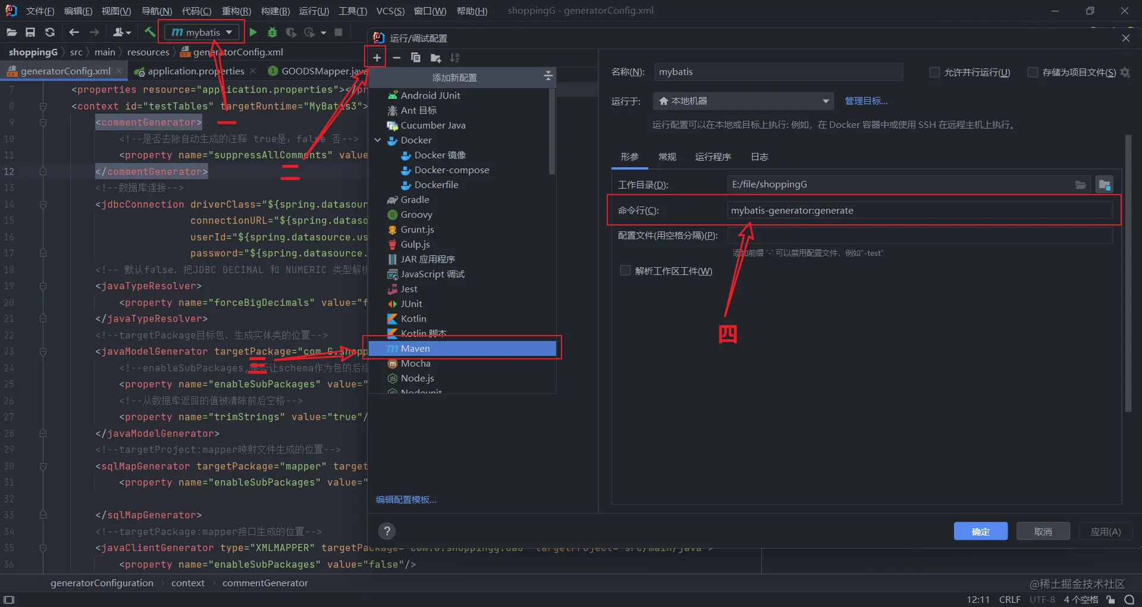1142x607 pixels.
Task: Expand the 本地机器 run target dropdown
Action: click(743, 101)
